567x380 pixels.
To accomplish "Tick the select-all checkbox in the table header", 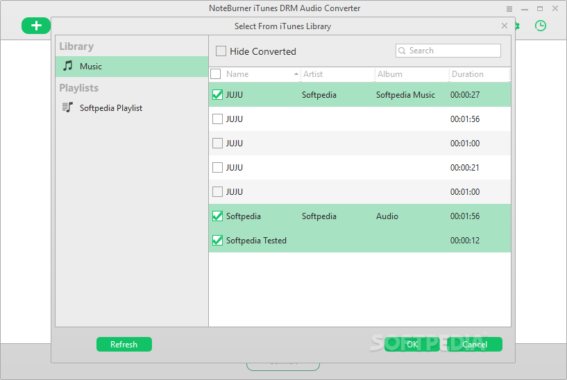I will pos(216,74).
